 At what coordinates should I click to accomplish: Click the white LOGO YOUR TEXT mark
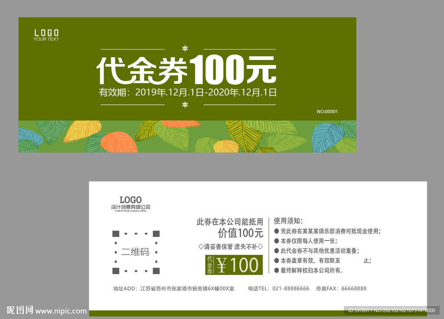point(46,35)
